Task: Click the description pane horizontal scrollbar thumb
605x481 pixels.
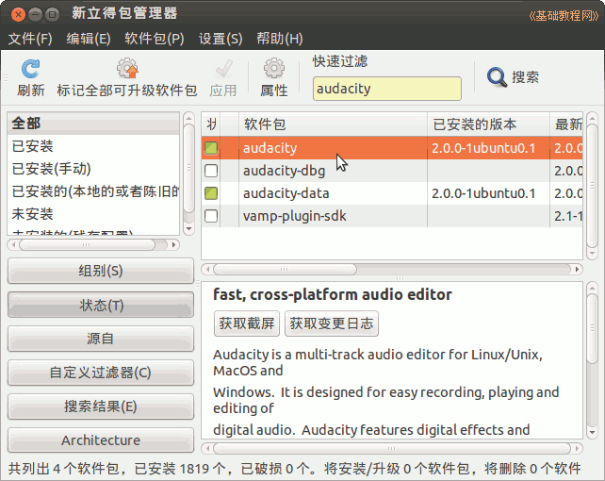Action: 392,449
